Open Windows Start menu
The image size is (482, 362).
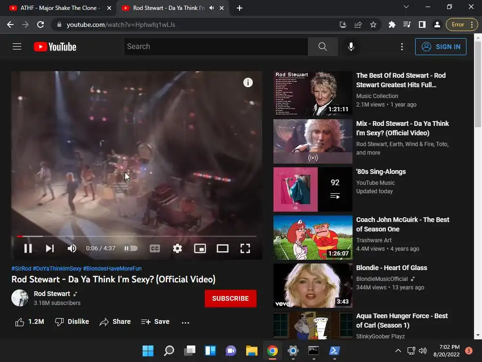(148, 351)
